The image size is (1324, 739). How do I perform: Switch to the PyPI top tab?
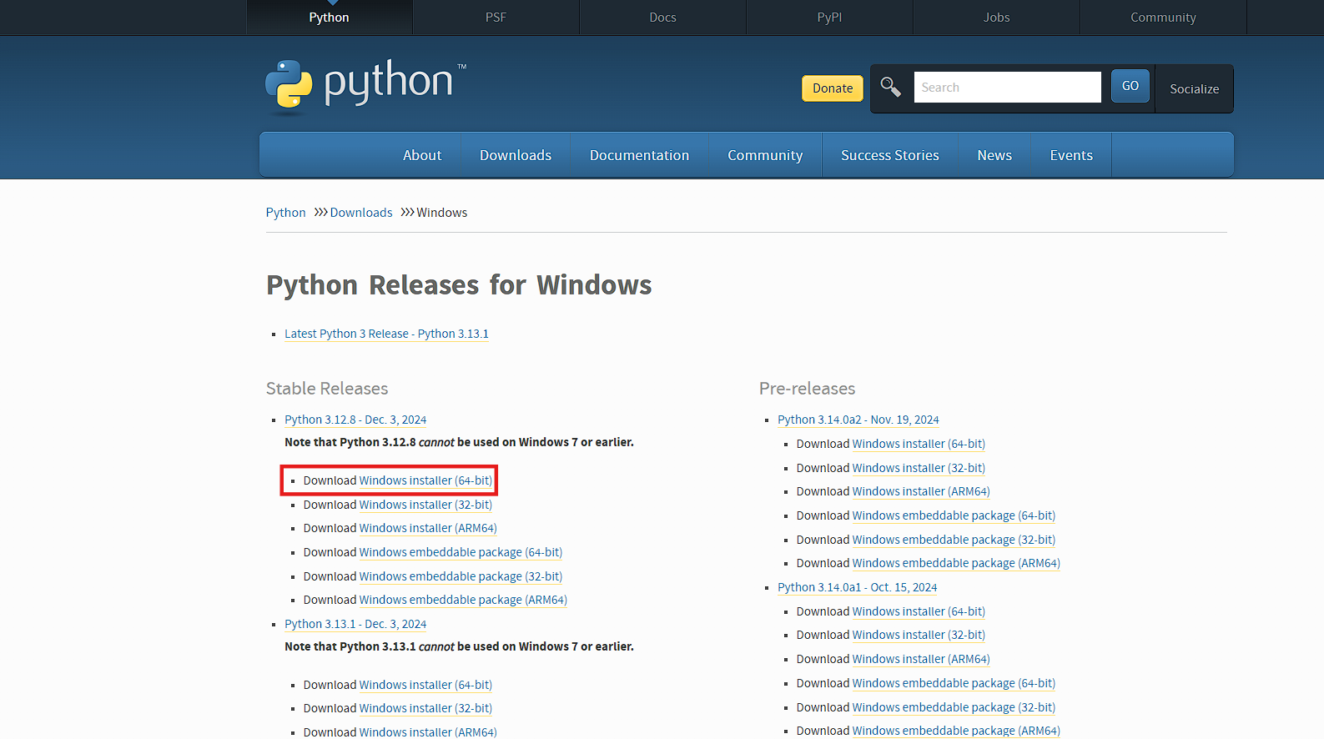[829, 17]
